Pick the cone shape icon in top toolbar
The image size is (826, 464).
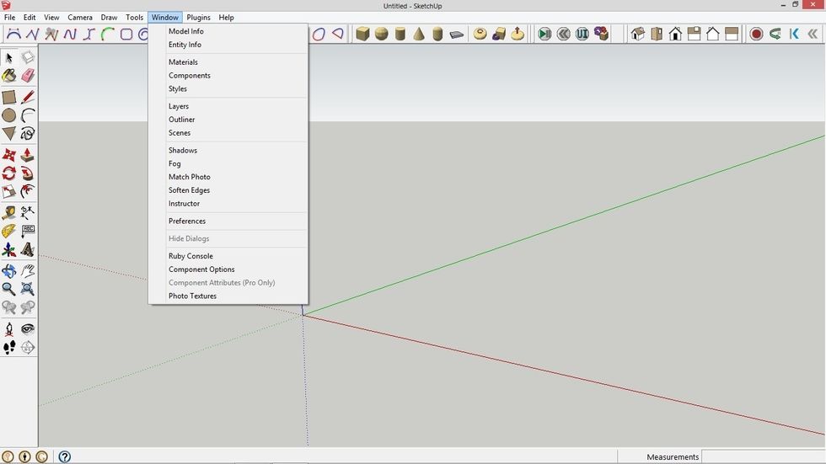(419, 34)
